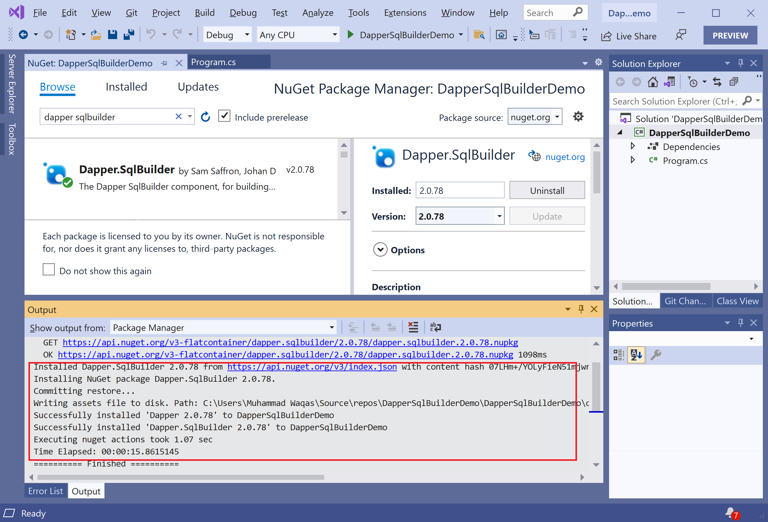
Task: Toggle the Include prerelease checkbox
Action: 225,117
